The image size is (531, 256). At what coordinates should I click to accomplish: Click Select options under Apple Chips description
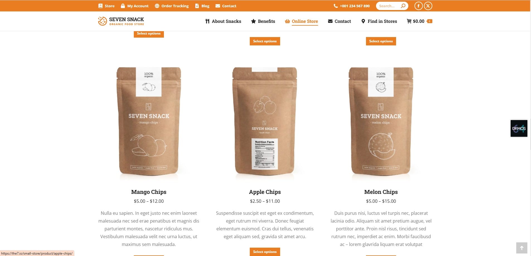pyautogui.click(x=265, y=252)
